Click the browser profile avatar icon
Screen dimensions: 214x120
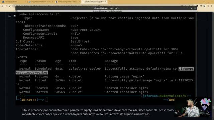click(208, 6)
